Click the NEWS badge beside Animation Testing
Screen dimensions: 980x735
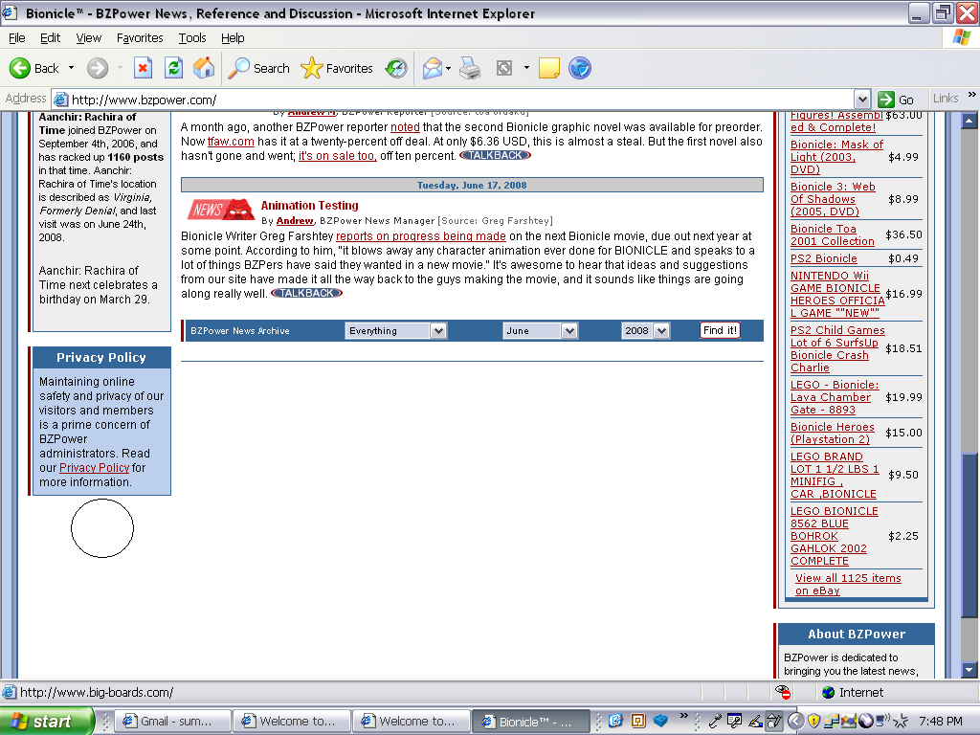[220, 210]
